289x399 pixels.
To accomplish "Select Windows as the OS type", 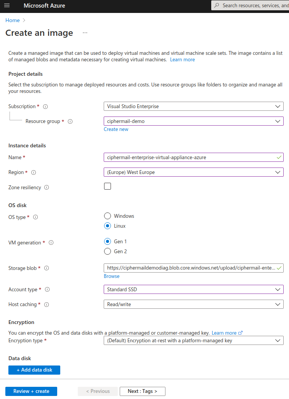I will [108, 216].
